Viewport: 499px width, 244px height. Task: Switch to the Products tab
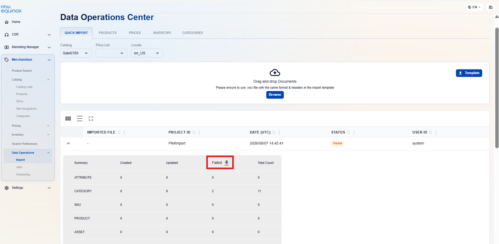coord(108,33)
